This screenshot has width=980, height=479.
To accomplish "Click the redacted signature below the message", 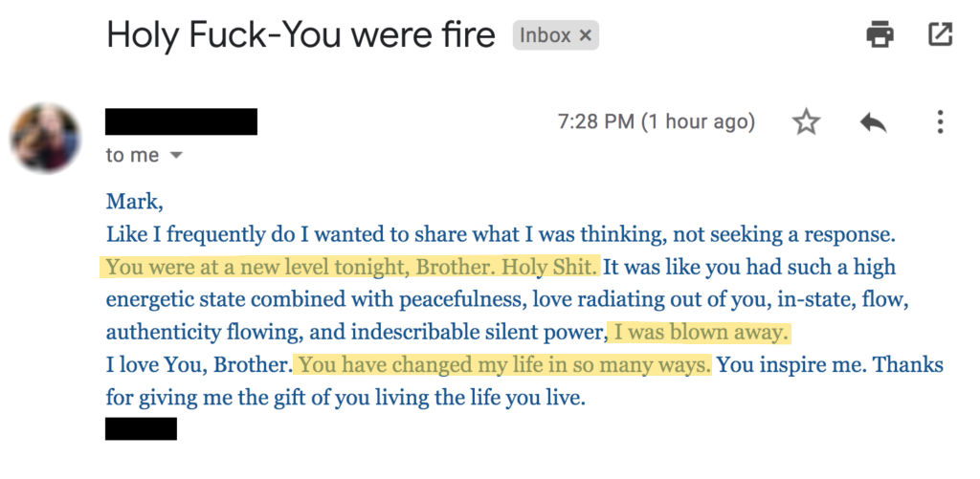I will pyautogui.click(x=141, y=428).
